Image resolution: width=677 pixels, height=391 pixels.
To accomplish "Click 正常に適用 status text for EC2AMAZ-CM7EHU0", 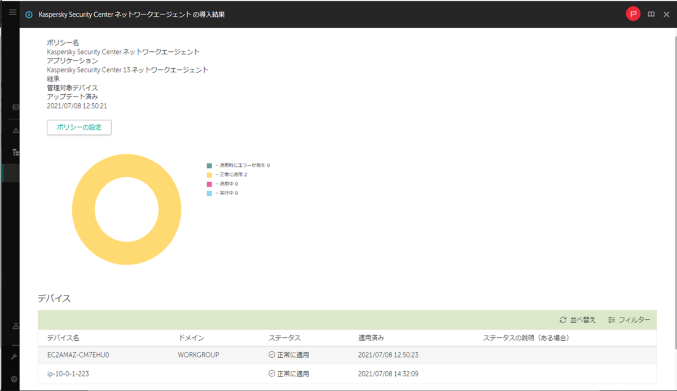I will point(293,355).
